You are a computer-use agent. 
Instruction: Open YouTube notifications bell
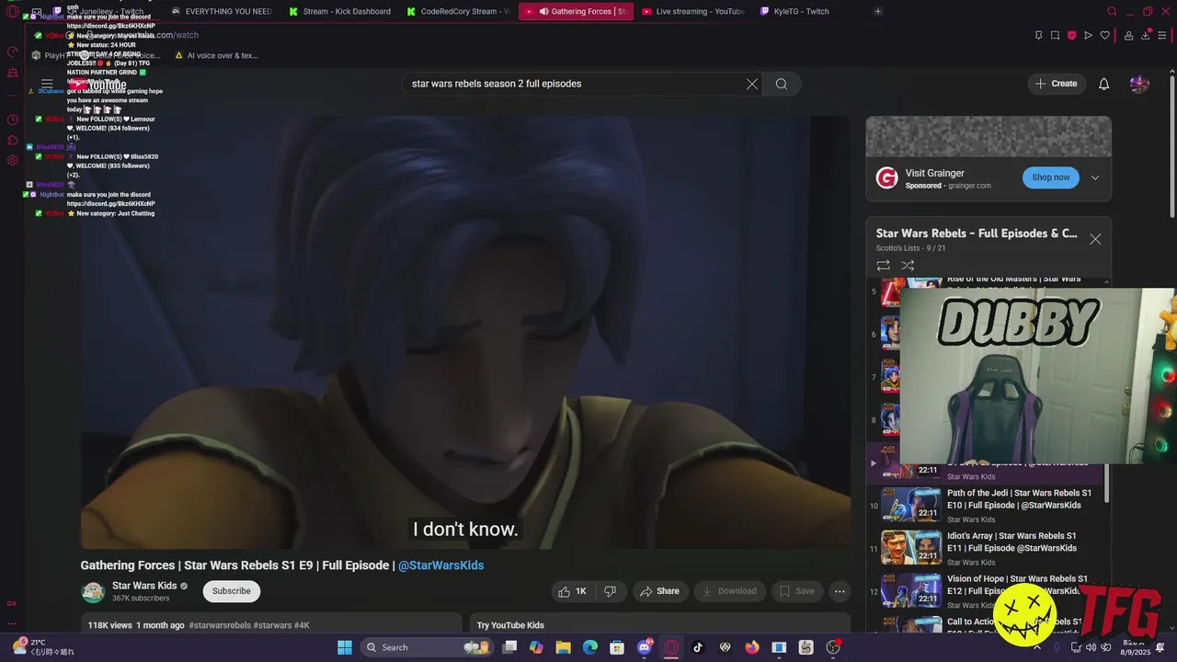tap(1104, 84)
